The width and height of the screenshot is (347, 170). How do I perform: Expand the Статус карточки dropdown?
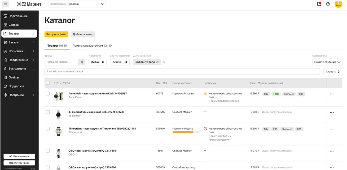click(x=120, y=62)
